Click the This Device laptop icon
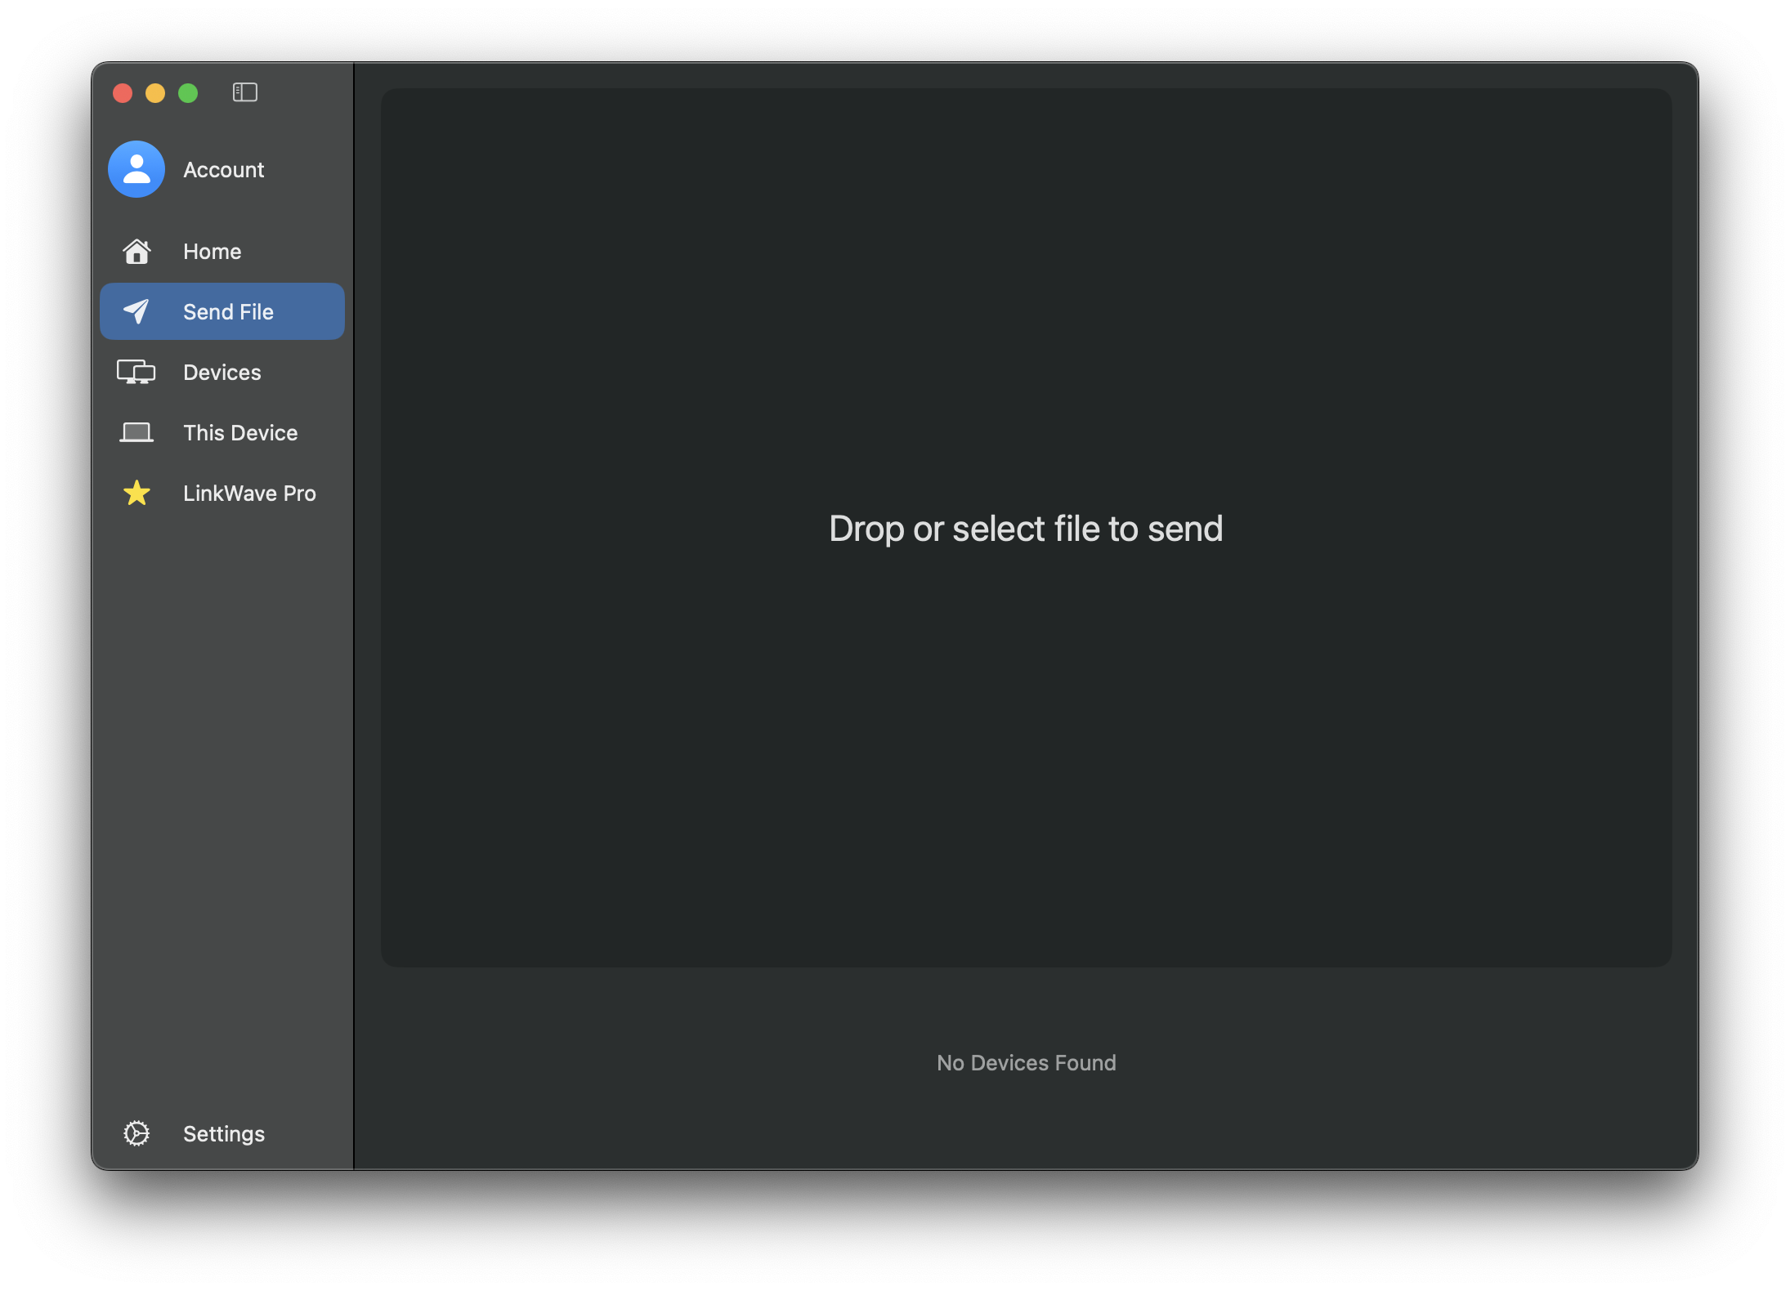This screenshot has width=1790, height=1291. tap(136, 432)
